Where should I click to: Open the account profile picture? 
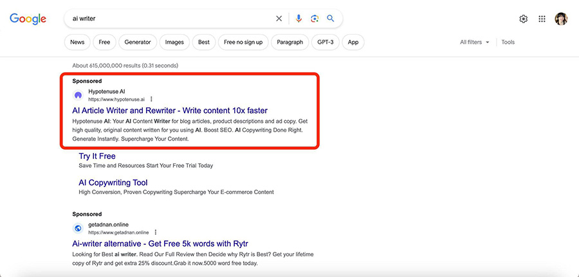click(561, 19)
